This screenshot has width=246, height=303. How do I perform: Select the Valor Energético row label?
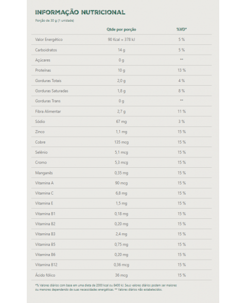point(49,40)
